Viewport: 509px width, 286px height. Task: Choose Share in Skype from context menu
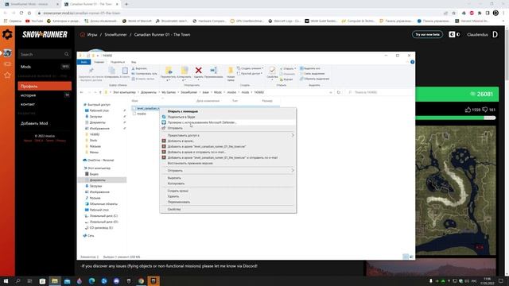228,117
